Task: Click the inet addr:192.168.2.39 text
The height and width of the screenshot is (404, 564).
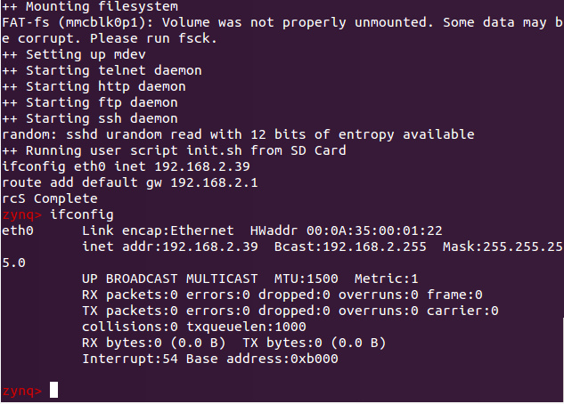Action: 169,246
